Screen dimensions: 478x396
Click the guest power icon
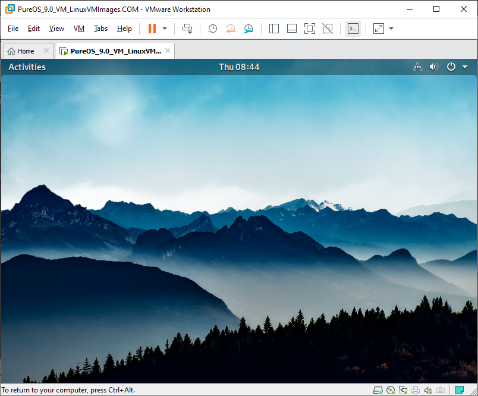[451, 67]
